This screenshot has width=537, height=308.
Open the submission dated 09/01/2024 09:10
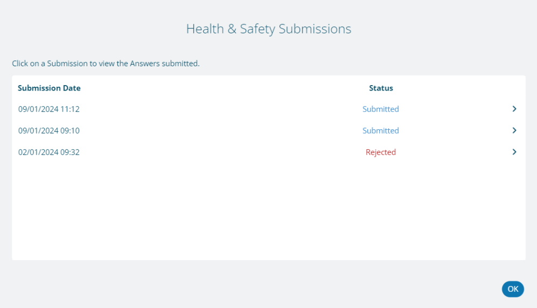click(x=49, y=130)
